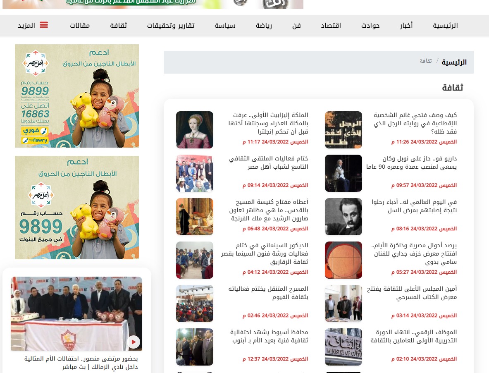Open the فتحي غانم novel article headline
The height and width of the screenshot is (373, 489).
click(x=415, y=123)
